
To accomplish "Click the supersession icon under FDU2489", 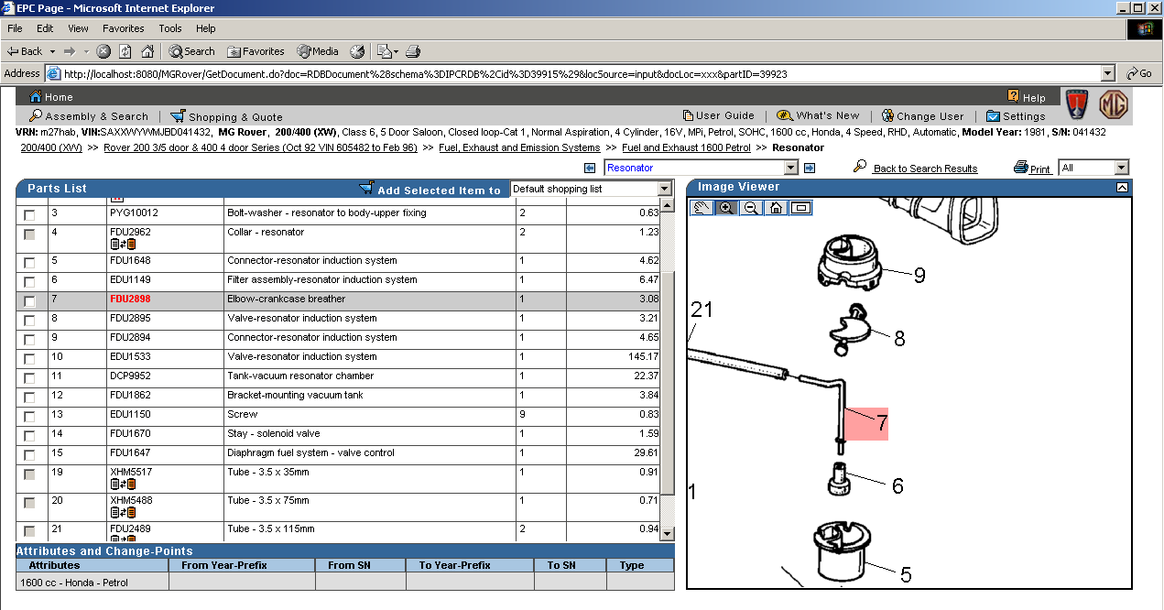I will (x=123, y=540).
